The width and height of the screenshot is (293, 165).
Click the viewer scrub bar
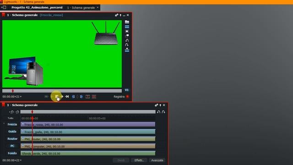point(62,91)
